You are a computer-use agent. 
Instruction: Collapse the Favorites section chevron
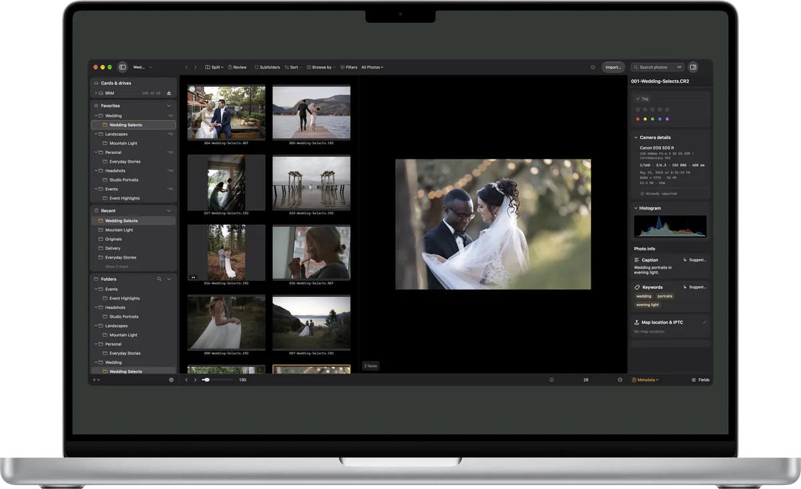coord(169,105)
